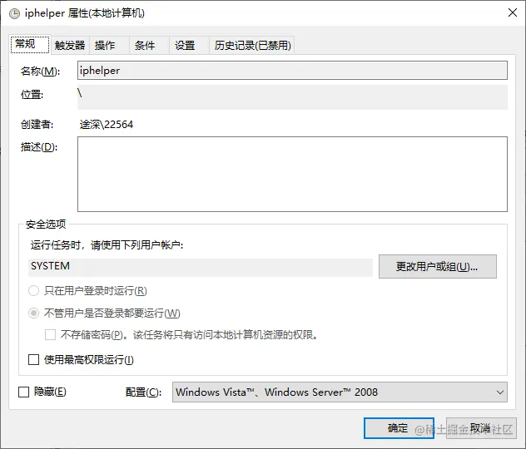Open the 触发器 tab
This screenshot has width=526, height=449.
click(70, 45)
